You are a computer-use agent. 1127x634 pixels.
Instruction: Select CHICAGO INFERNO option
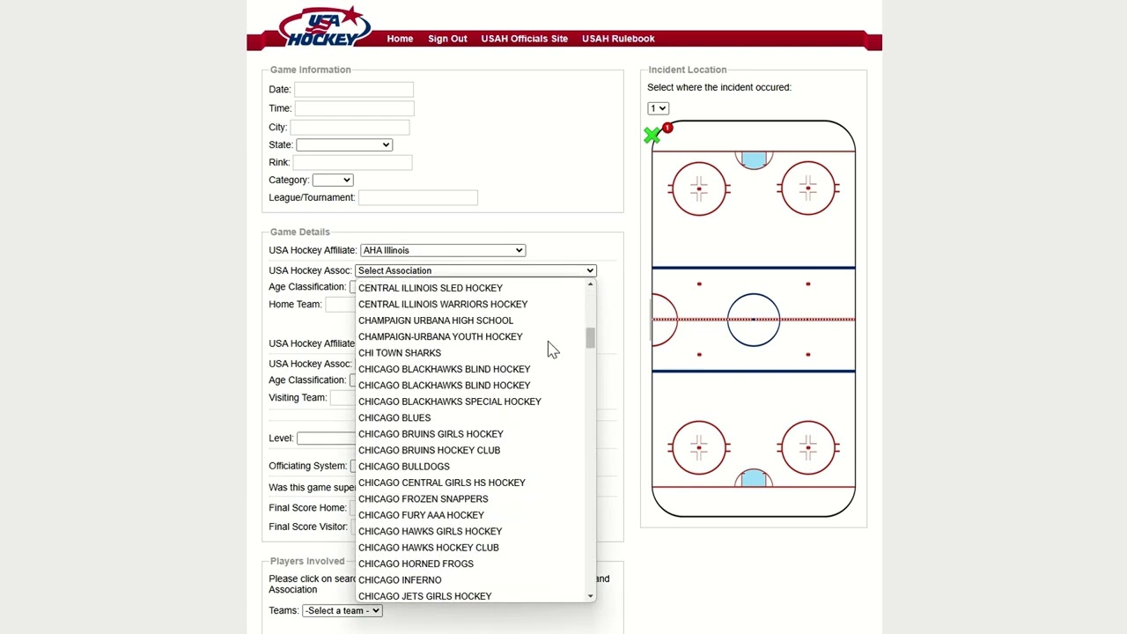tap(470, 580)
